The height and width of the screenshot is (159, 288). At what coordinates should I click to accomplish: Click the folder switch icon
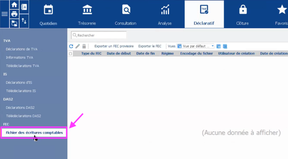pos(14,23)
